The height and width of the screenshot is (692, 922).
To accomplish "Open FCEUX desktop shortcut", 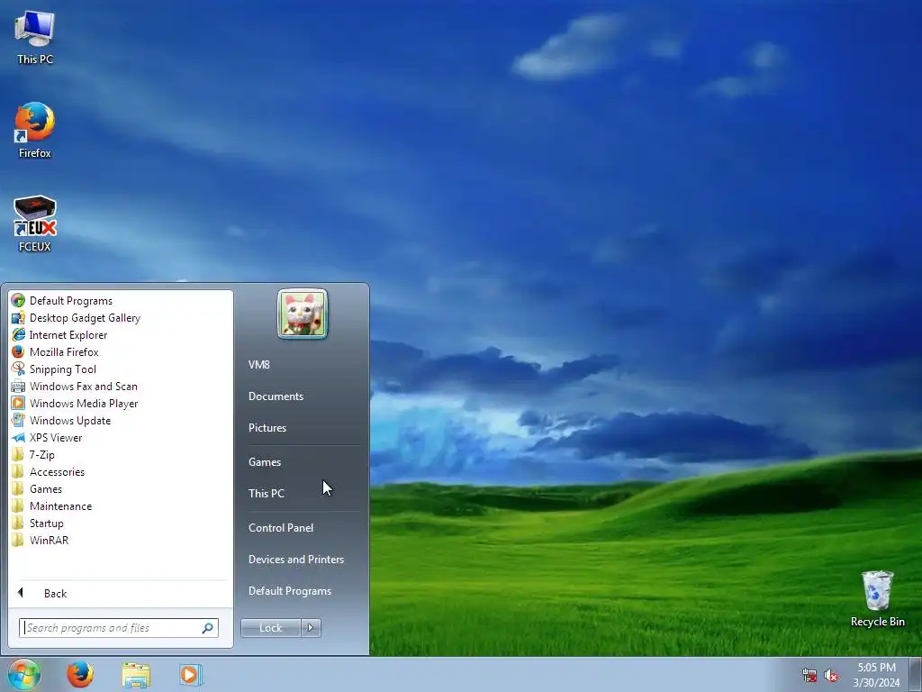I will coord(35,223).
